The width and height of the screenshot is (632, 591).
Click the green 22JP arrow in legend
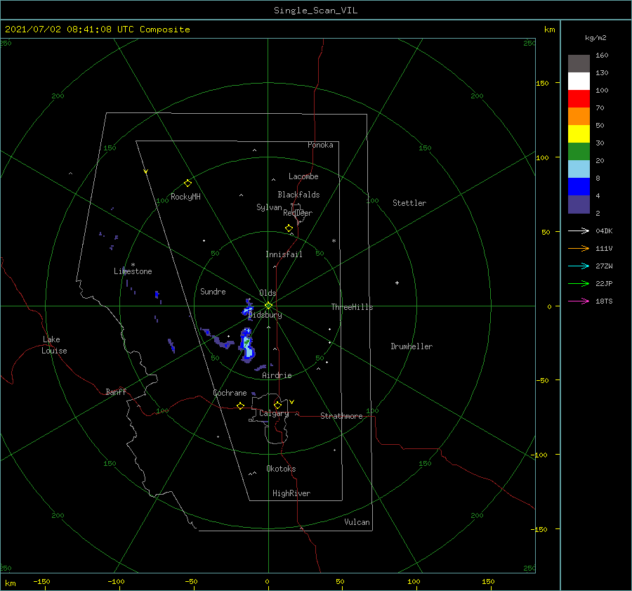point(579,284)
